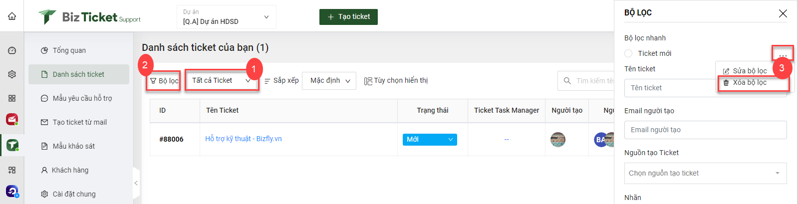Open Chọn nguồn tạo ticket dropdown
798x204 pixels.
[x=705, y=173]
